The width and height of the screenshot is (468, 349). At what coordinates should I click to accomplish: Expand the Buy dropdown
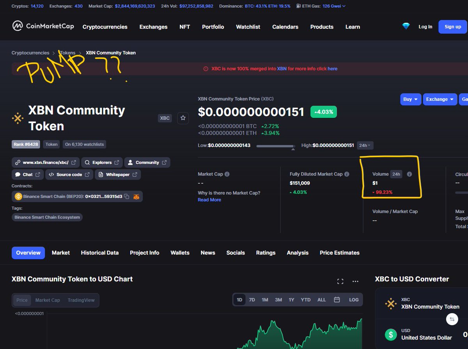(x=411, y=99)
